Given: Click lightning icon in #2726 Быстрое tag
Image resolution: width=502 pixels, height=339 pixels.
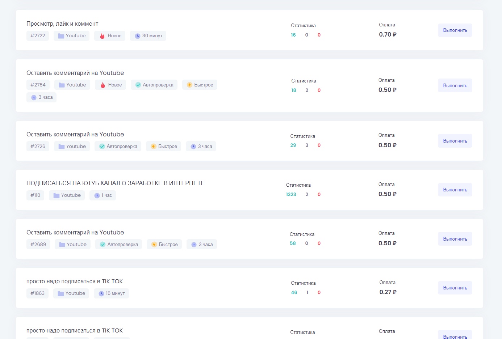Looking at the screenshot, I should [x=154, y=147].
